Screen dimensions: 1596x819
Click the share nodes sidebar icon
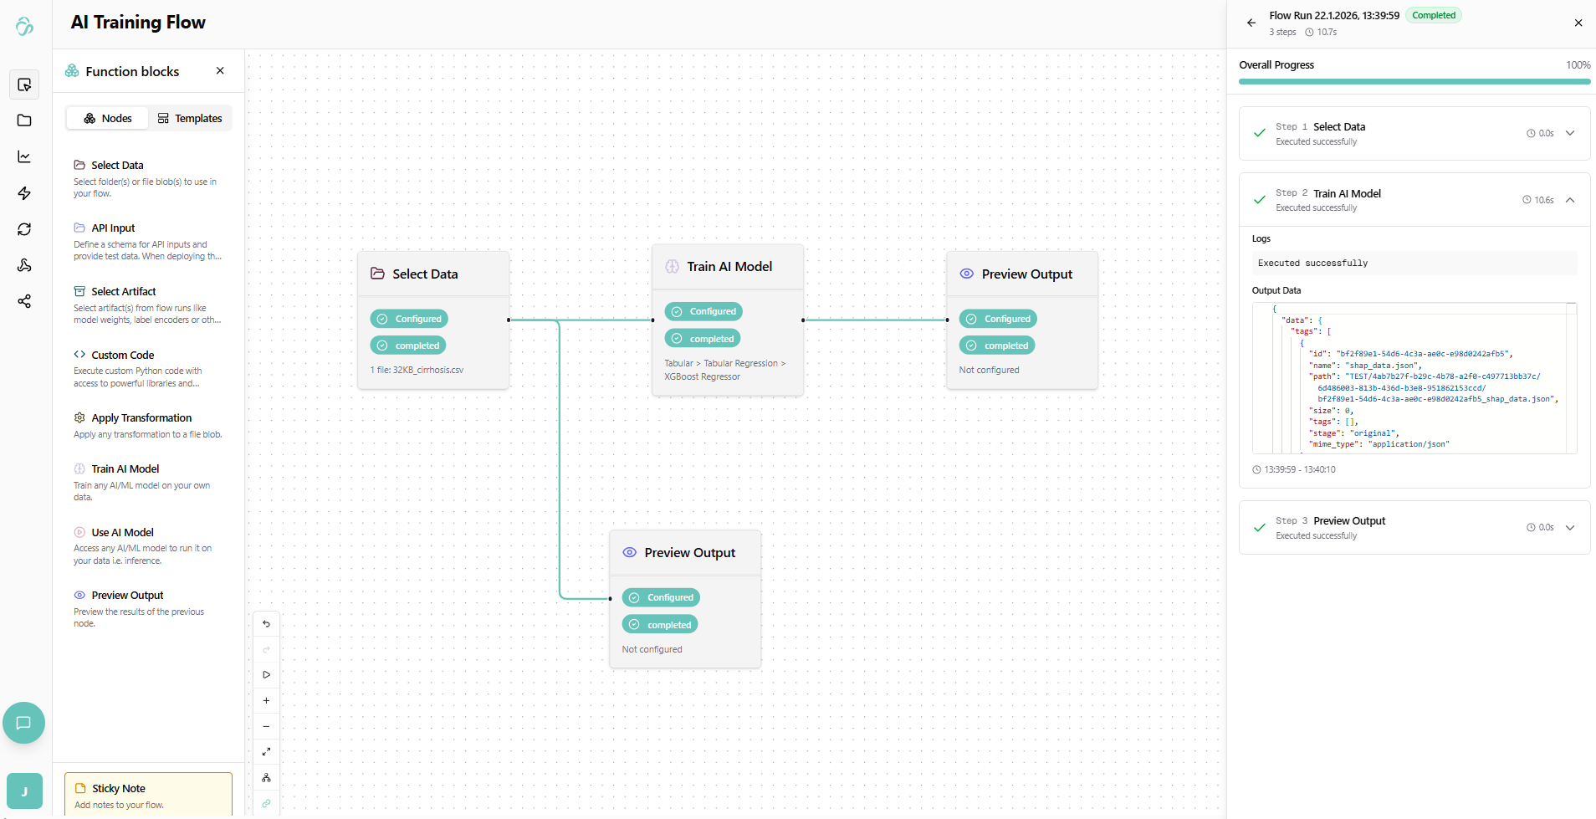click(x=24, y=301)
